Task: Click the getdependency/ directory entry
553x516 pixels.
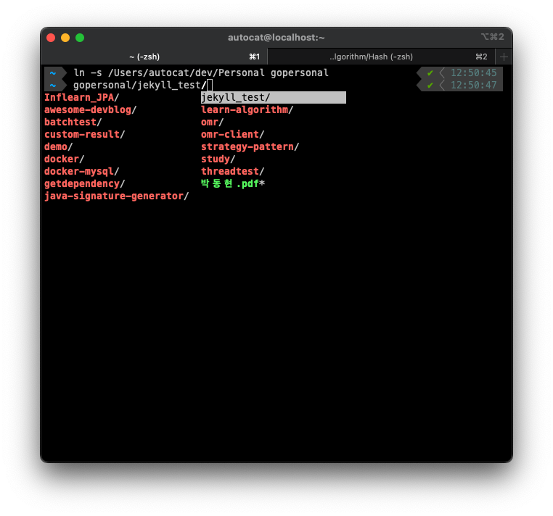Action: [85, 184]
